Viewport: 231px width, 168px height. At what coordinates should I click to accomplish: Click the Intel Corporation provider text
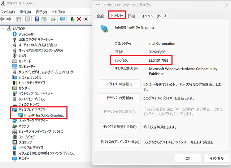[x=162, y=44]
